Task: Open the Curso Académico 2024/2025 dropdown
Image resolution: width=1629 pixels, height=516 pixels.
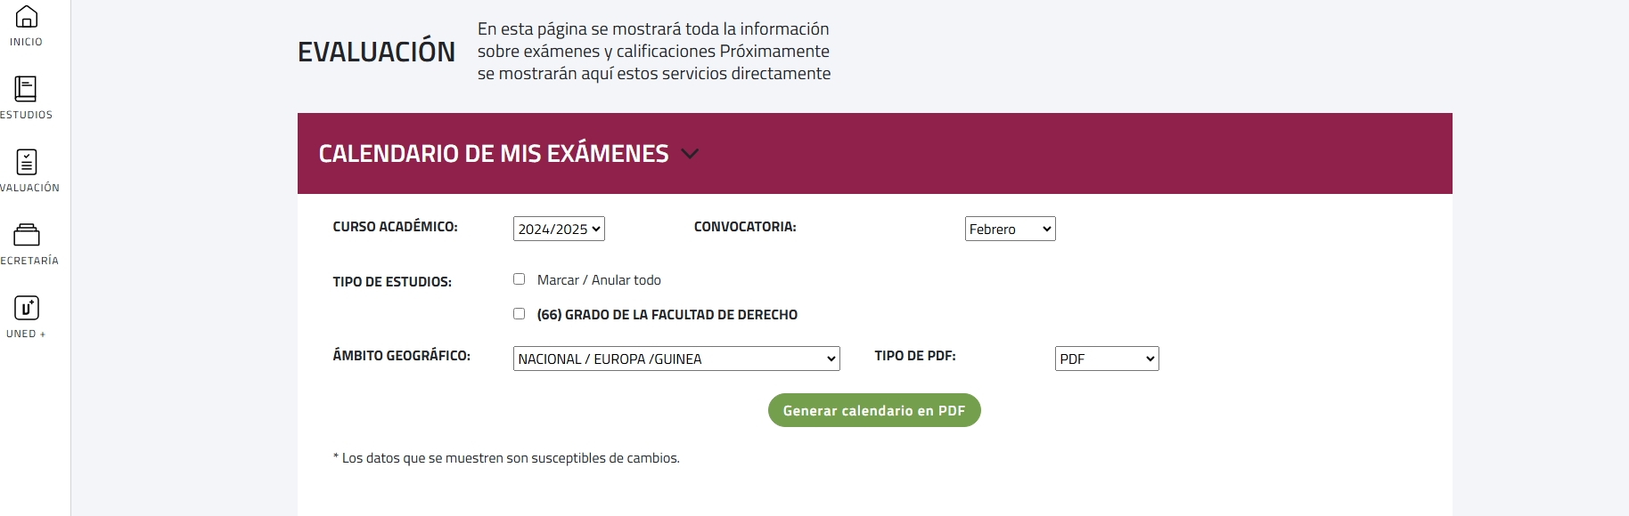Action: (559, 229)
